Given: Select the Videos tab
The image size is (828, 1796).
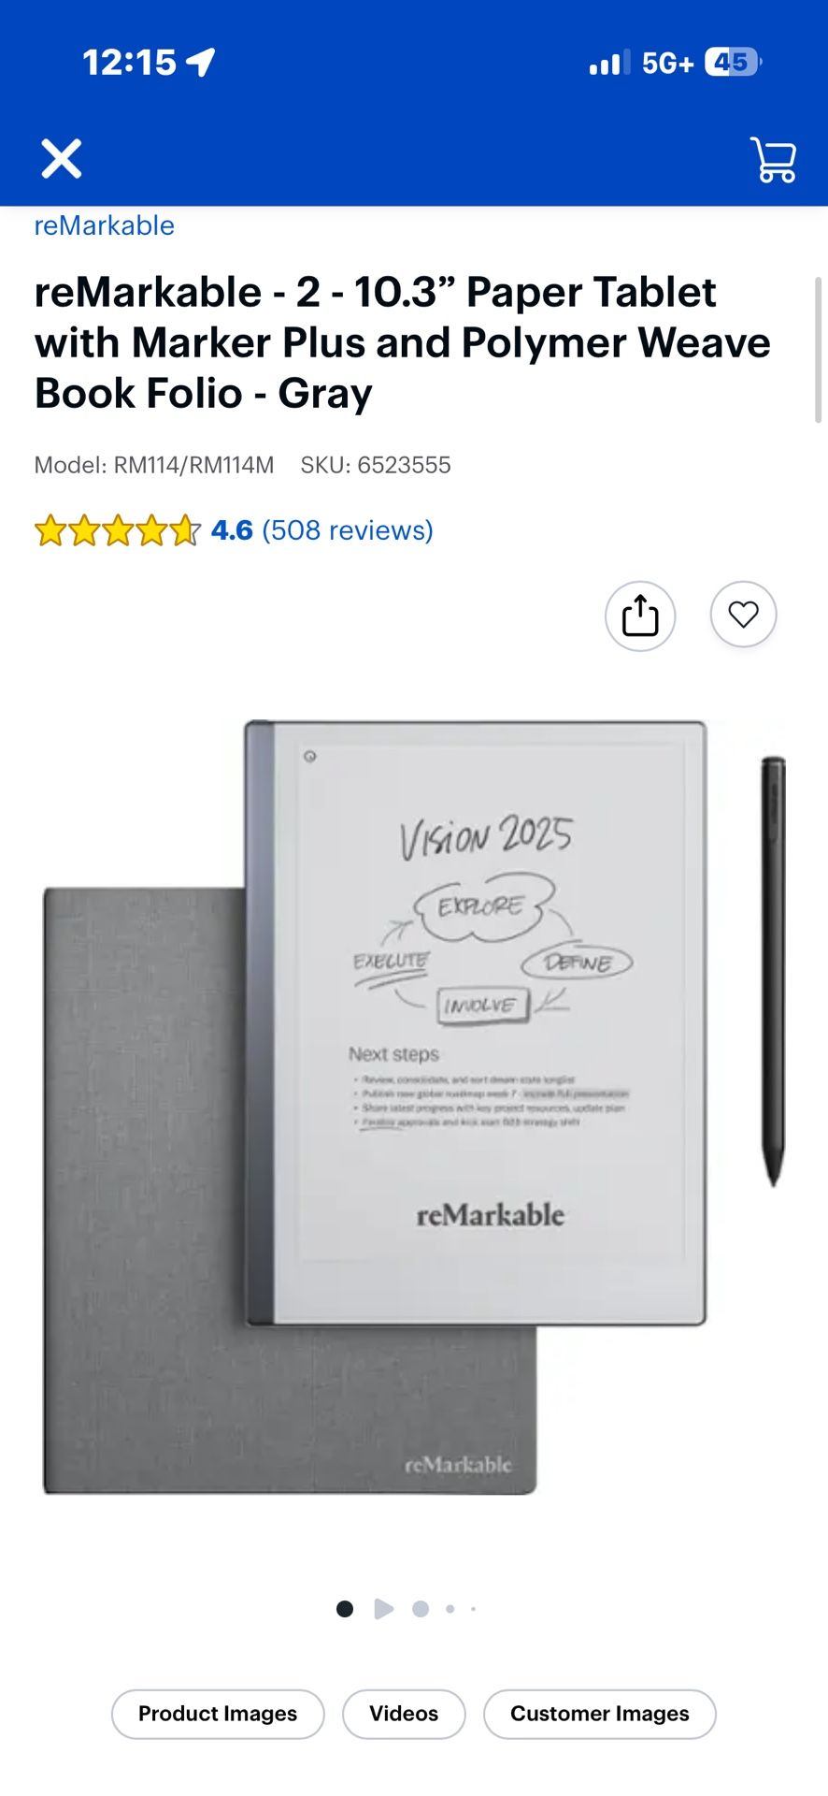Looking at the screenshot, I should (x=404, y=1714).
